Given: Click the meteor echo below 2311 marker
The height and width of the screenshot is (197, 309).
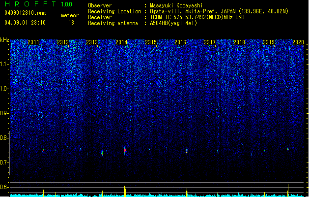Looking at the screenshot, I should (43, 151).
